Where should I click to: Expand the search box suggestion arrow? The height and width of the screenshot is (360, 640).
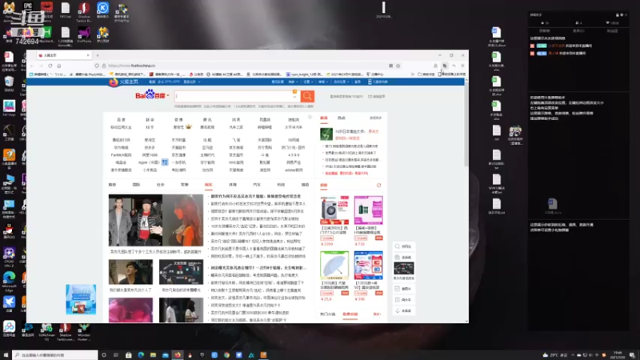pyautogui.click(x=294, y=97)
